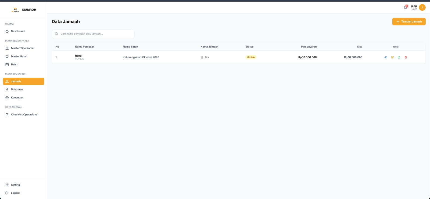
Task: Open the notifications bell
Action: pyautogui.click(x=406, y=8)
